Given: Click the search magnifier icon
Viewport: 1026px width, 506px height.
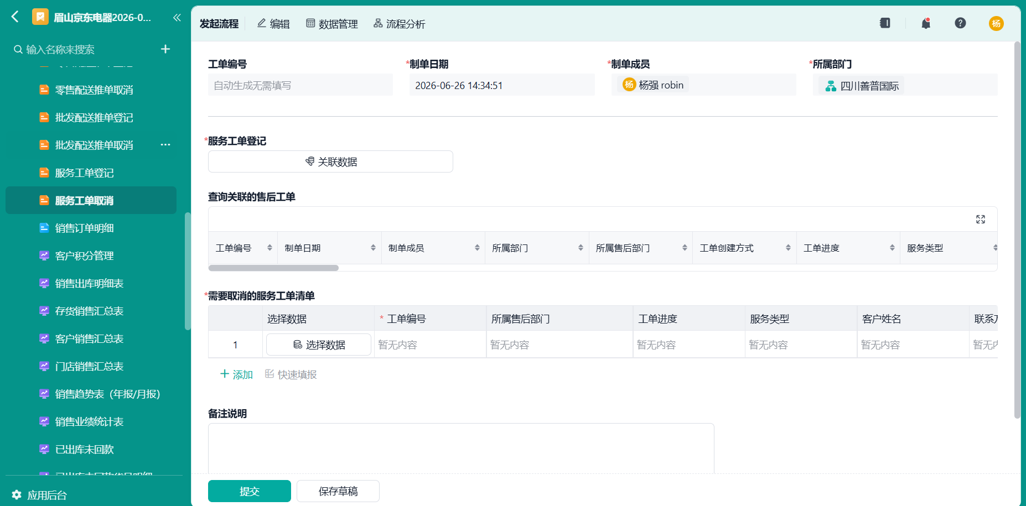Looking at the screenshot, I should coord(18,49).
